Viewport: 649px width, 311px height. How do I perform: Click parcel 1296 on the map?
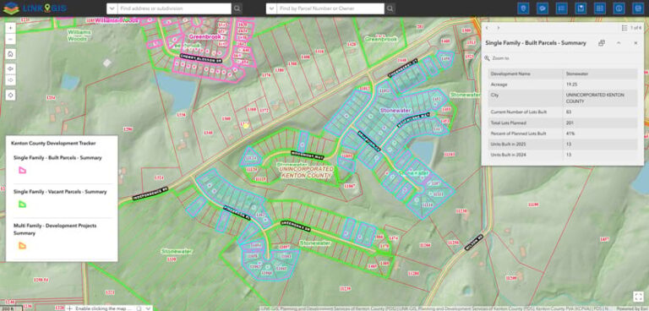pos(128,129)
